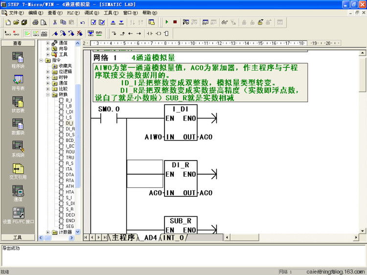Compile all blocks icon
The height and width of the screenshot is (275, 367).
click(x=102, y=22)
